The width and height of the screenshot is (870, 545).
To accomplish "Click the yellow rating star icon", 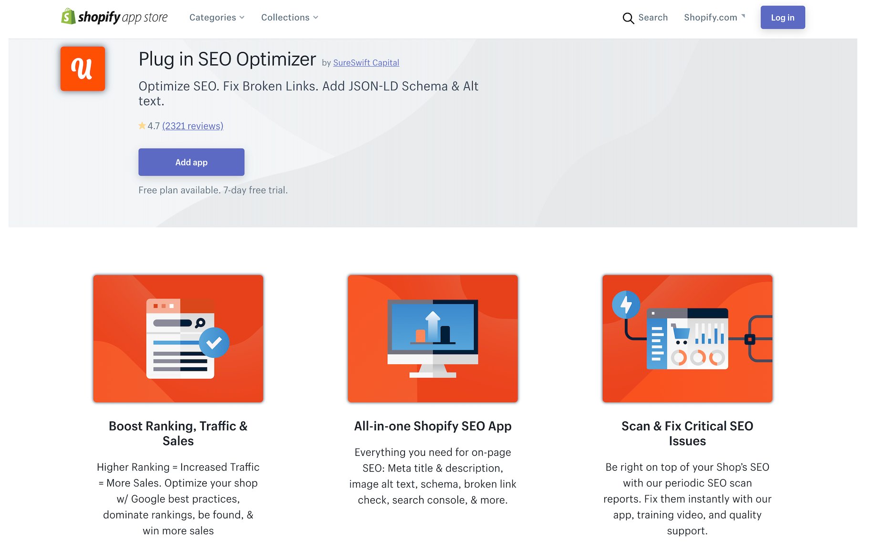I will click(142, 126).
